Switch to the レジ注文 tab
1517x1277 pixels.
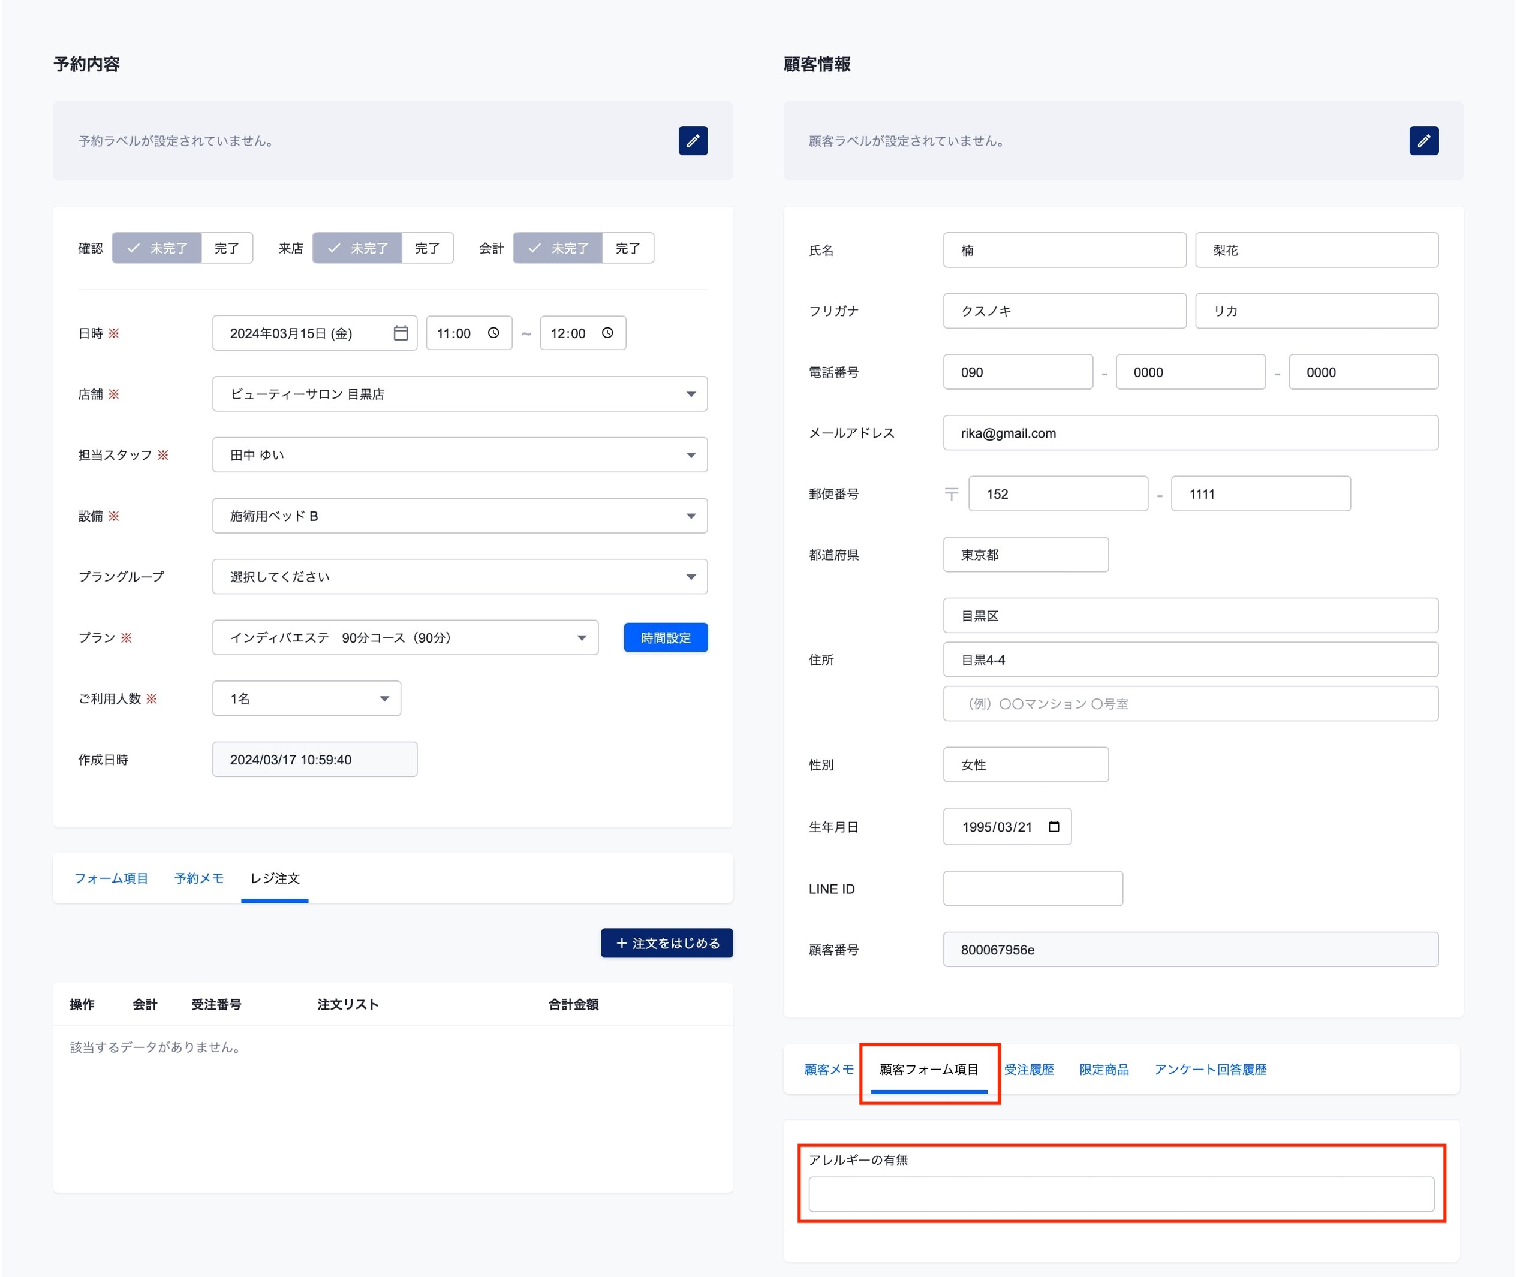click(x=275, y=878)
